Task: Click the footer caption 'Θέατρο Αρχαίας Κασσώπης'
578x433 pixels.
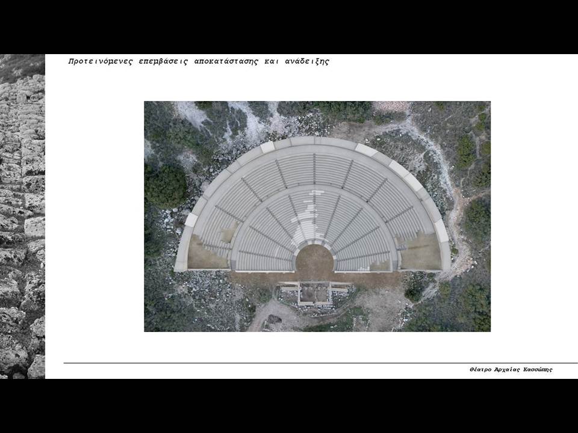Action: [x=511, y=369]
